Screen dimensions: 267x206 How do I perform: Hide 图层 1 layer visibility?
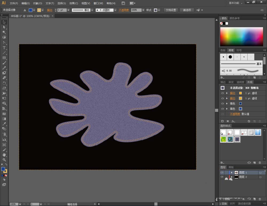[222, 173]
